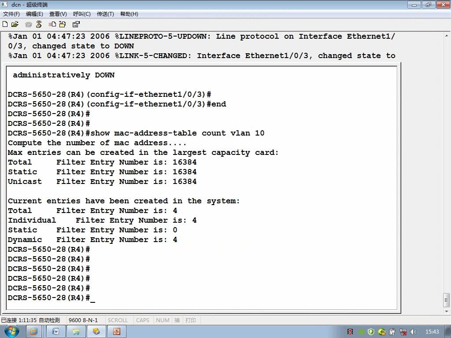Open the 呼叫(C) menu
451x338 pixels.
(82, 14)
